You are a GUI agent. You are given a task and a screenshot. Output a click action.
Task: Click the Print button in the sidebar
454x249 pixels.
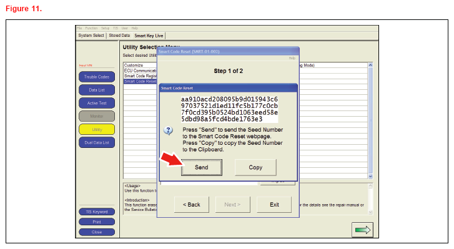pos(97,222)
